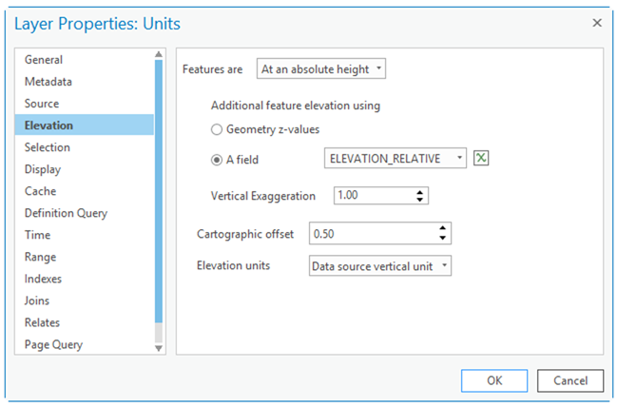Select the A field radio option
The width and height of the screenshot is (618, 407).
coord(217,159)
